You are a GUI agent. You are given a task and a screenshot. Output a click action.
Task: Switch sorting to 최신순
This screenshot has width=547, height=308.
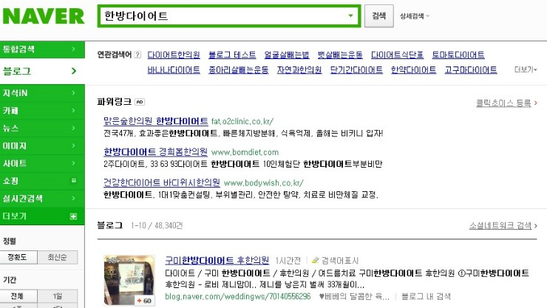tap(58, 258)
